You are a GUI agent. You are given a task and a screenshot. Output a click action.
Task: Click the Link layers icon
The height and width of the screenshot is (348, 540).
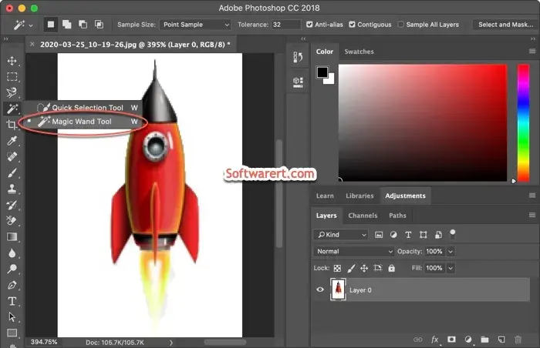pyautogui.click(x=418, y=340)
